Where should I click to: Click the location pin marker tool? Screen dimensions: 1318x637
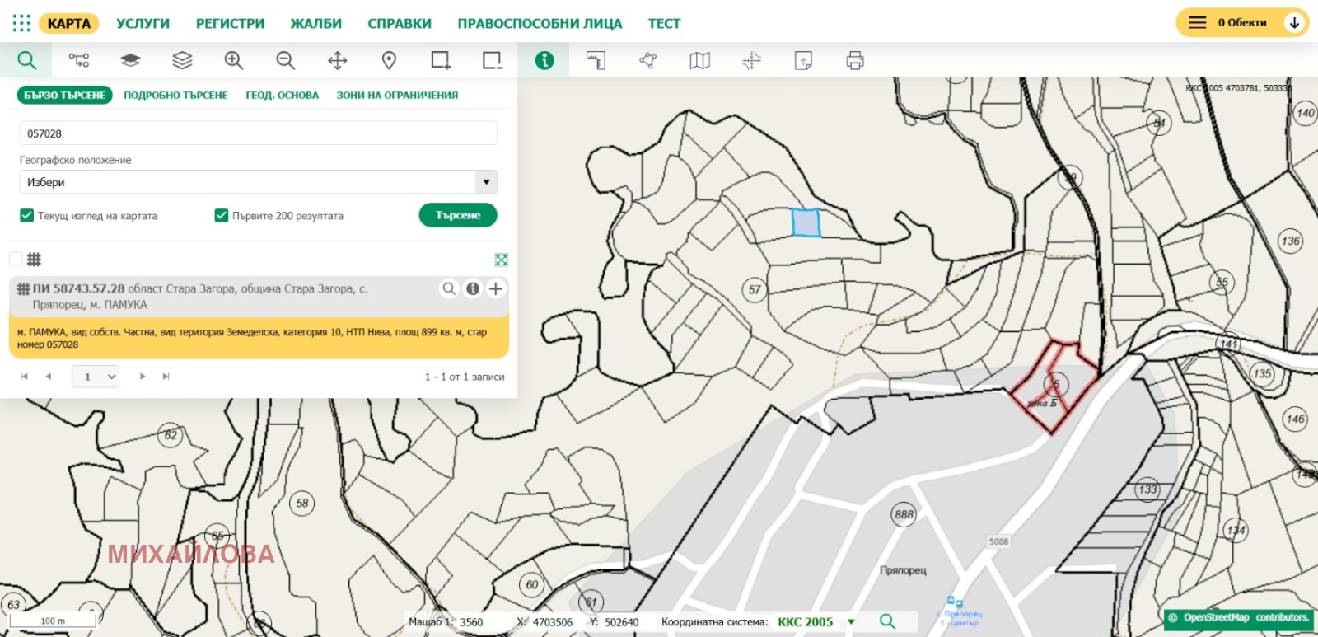coord(389,60)
